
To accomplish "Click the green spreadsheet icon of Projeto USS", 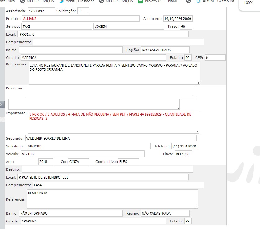I will coord(141,1).
